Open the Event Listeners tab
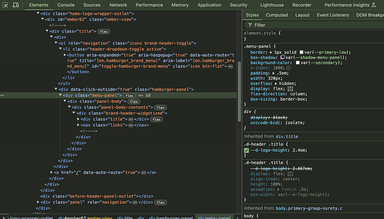384x219 pixels. tap(333, 15)
